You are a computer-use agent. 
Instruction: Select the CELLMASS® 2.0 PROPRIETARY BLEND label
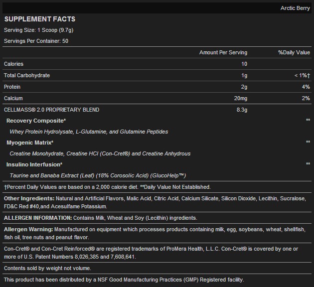[x=52, y=110]
